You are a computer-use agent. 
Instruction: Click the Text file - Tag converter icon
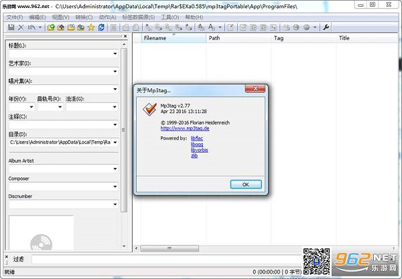click(x=179, y=27)
